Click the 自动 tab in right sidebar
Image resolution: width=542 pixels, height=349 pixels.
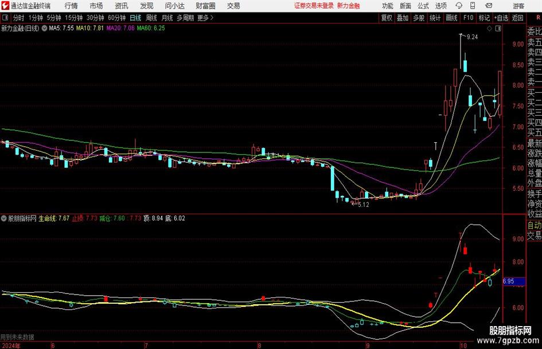click(535, 225)
